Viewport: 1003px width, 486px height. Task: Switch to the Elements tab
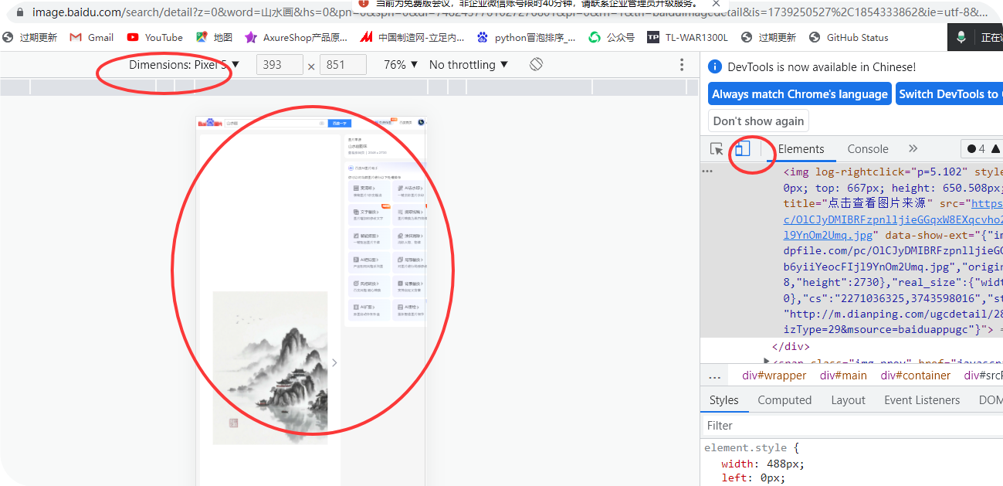tap(801, 149)
